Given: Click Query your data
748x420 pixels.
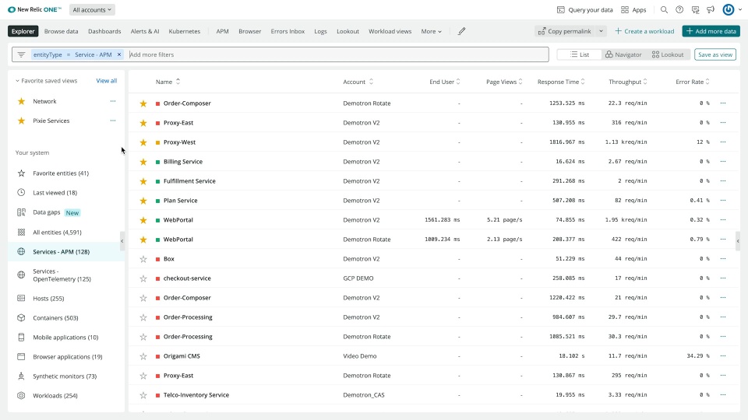Looking at the screenshot, I should pyautogui.click(x=585, y=9).
